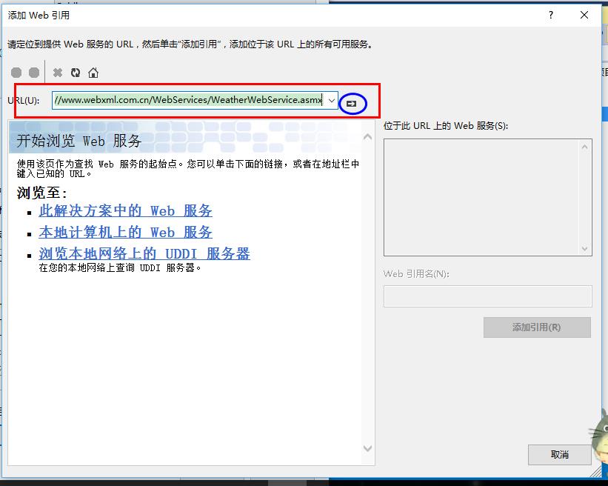Click services list scroll down arrow
The height and width of the screenshot is (486, 608).
coord(585,249)
